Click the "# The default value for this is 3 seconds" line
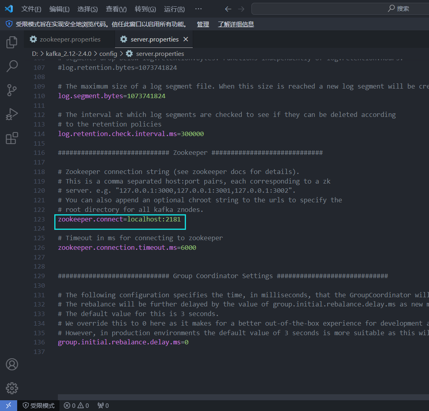Viewport: 429px width, 411px height. 138,314
